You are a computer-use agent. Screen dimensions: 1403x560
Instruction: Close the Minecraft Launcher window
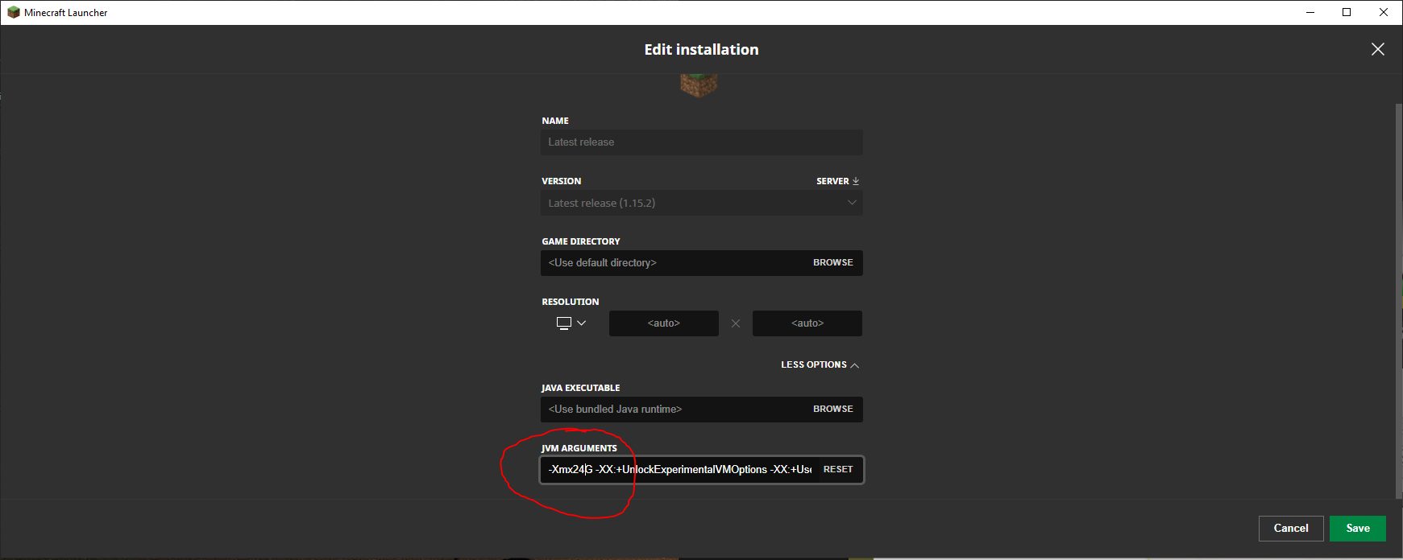pyautogui.click(x=1384, y=12)
